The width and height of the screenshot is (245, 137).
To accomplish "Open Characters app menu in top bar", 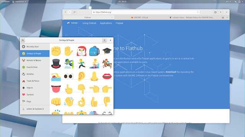I will 19,2.
